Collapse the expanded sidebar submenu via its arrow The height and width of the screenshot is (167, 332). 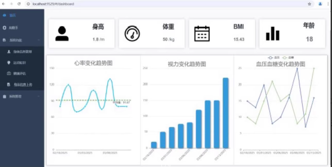39,40
